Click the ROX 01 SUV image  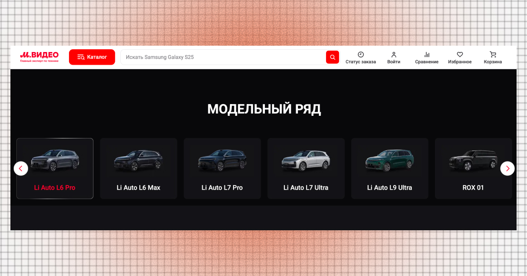click(473, 160)
